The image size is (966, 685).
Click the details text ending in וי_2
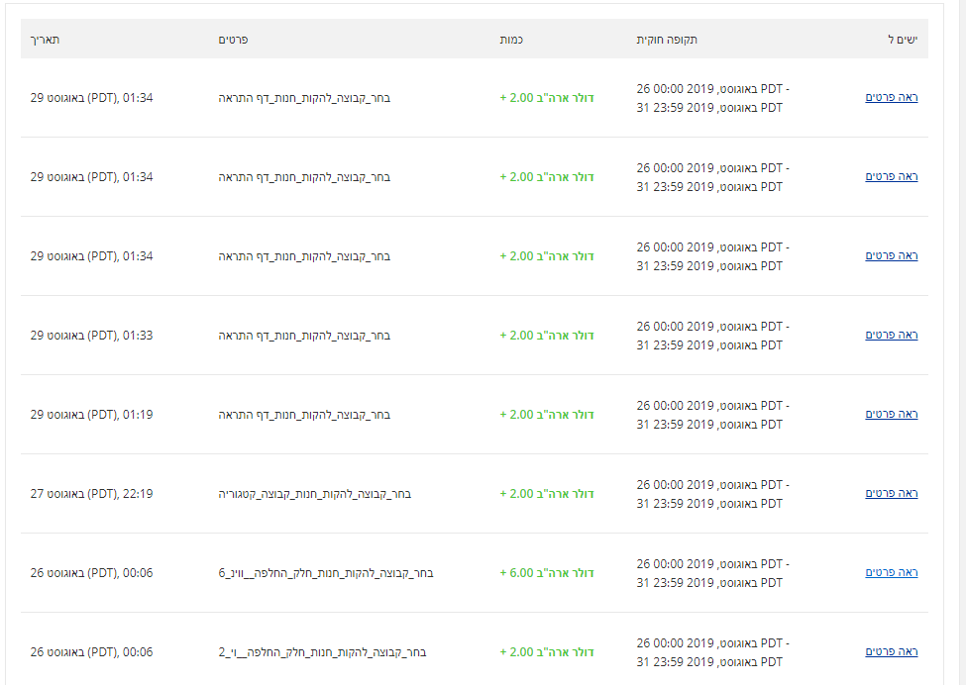(x=322, y=652)
